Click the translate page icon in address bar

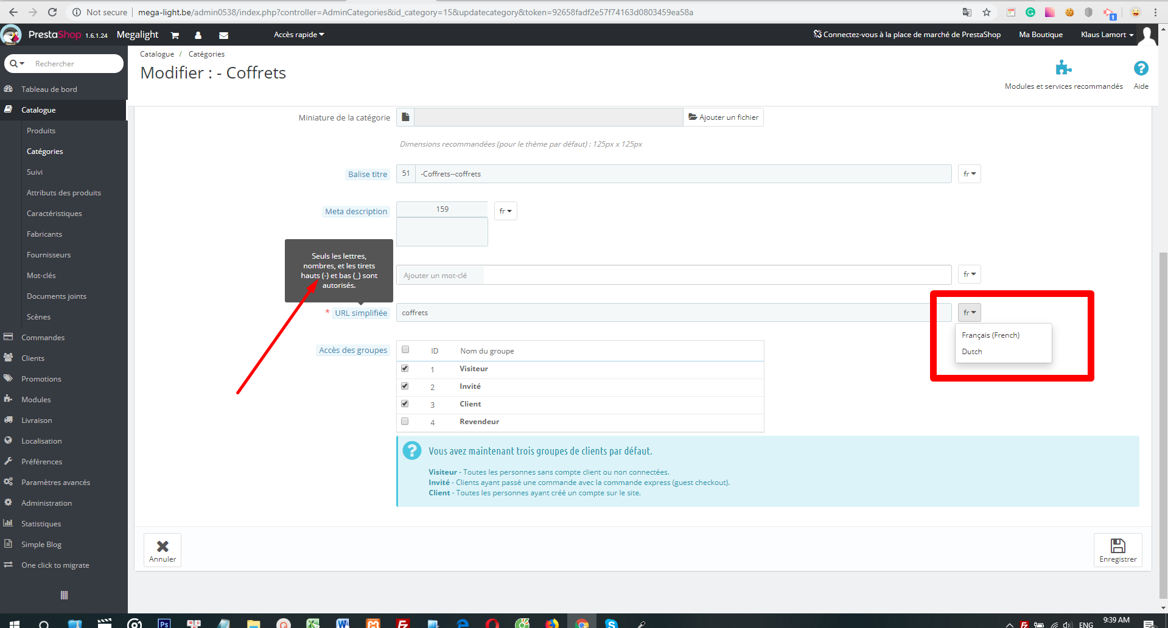click(967, 12)
